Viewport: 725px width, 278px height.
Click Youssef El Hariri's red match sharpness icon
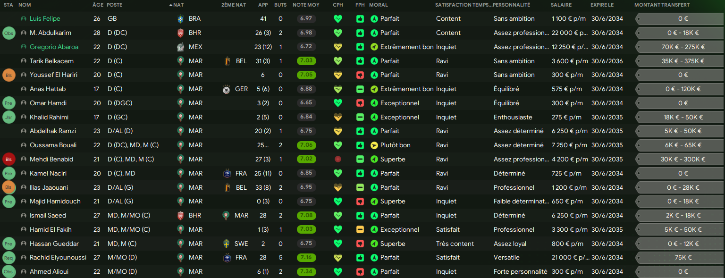pyautogui.click(x=360, y=75)
